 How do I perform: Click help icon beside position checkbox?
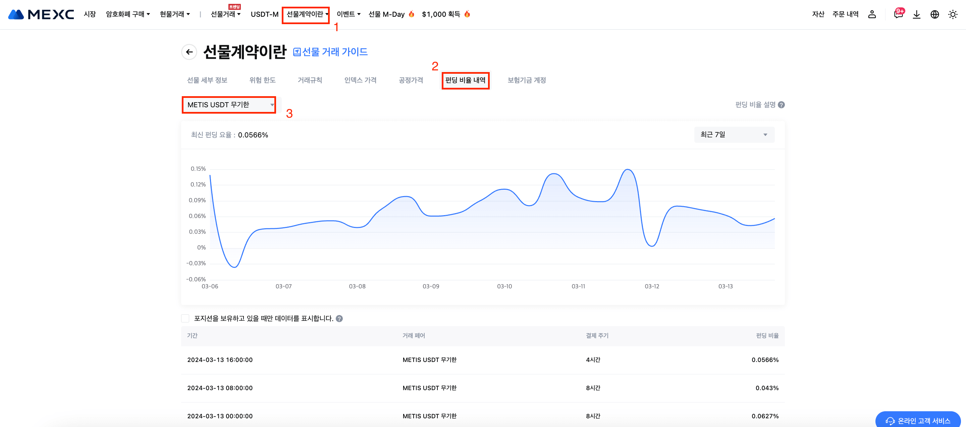tap(339, 319)
